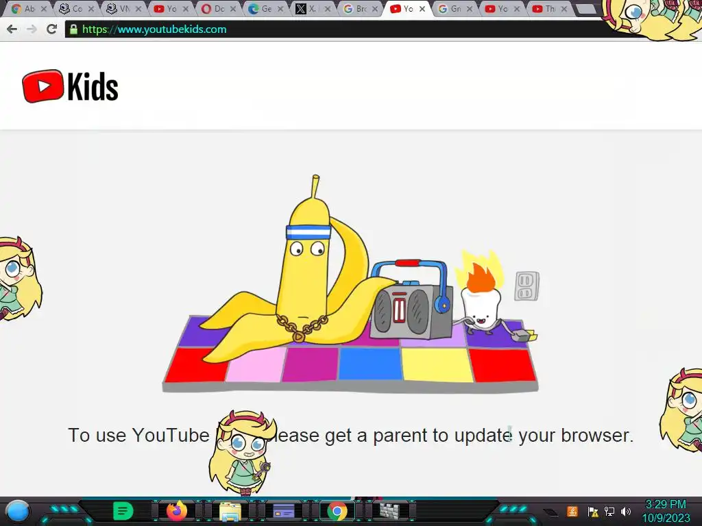Click the Chrome taskbar icon
Screen dimensions: 702x526
337,511
